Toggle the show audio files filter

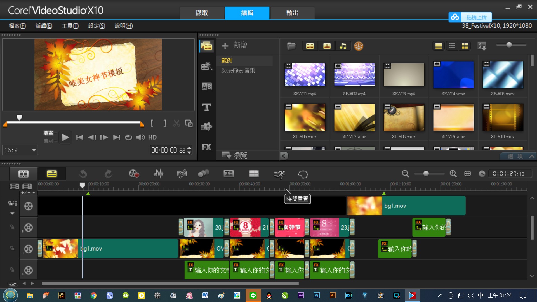tap(343, 46)
